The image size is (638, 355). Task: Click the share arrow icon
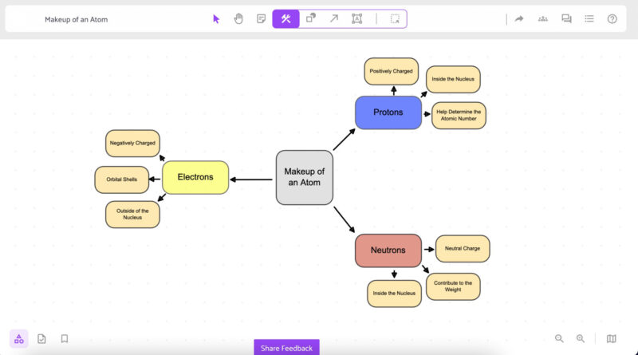(519, 19)
